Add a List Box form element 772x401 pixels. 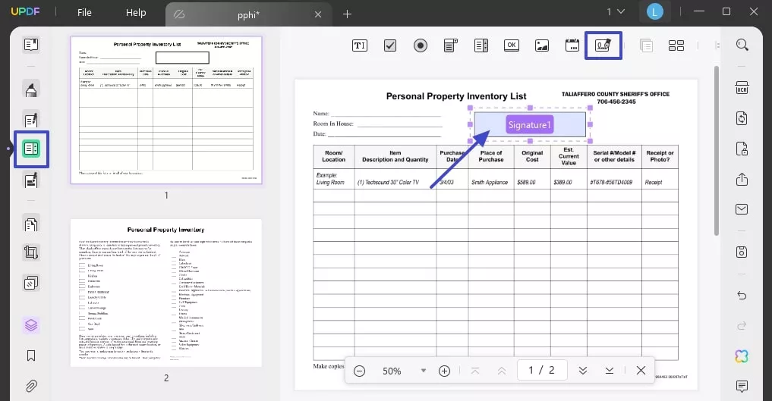pyautogui.click(x=481, y=45)
